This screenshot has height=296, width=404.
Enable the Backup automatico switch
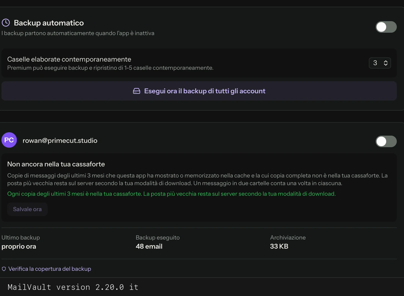(x=386, y=27)
